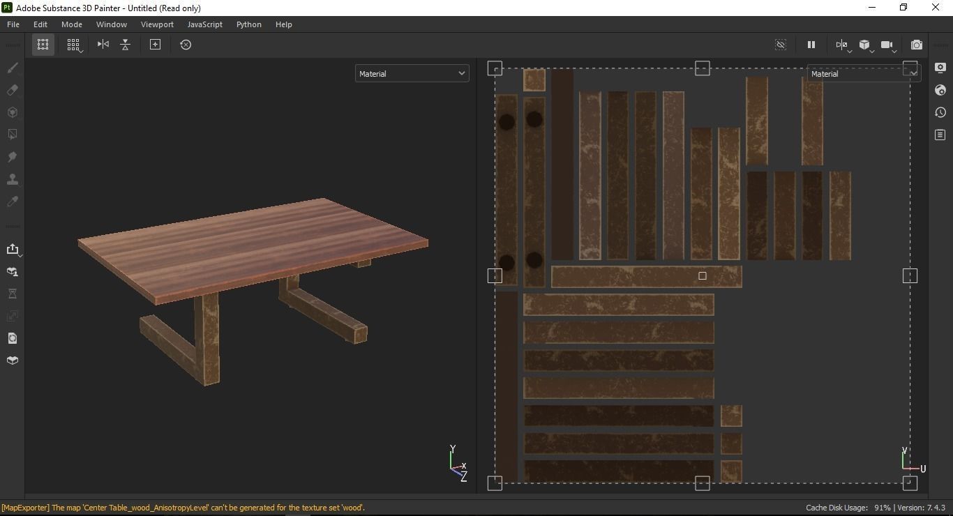
Task: Restore down the Substance Painter window
Action: click(903, 8)
